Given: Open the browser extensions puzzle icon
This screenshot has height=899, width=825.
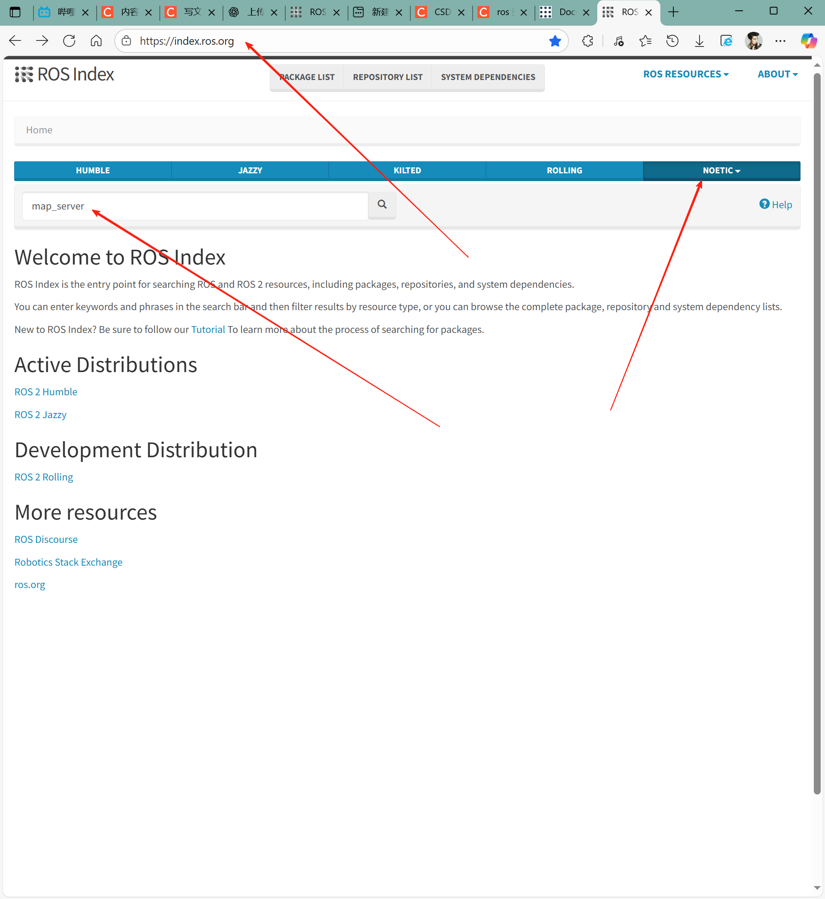Looking at the screenshot, I should coord(587,41).
